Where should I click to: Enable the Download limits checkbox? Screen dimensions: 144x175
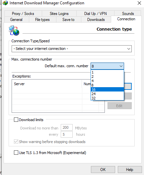(x=16, y=120)
